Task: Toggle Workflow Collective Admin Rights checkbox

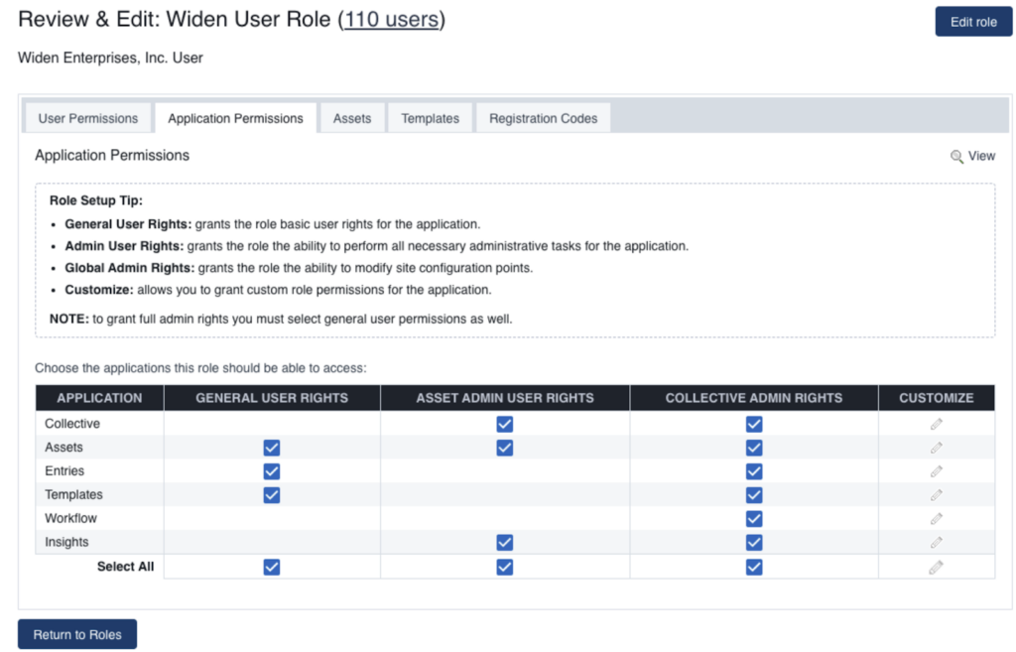Action: 754,518
